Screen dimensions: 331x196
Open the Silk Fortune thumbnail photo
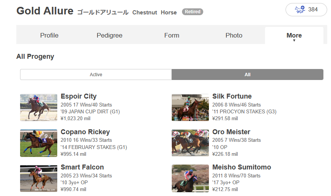pyautogui.click(x=190, y=108)
